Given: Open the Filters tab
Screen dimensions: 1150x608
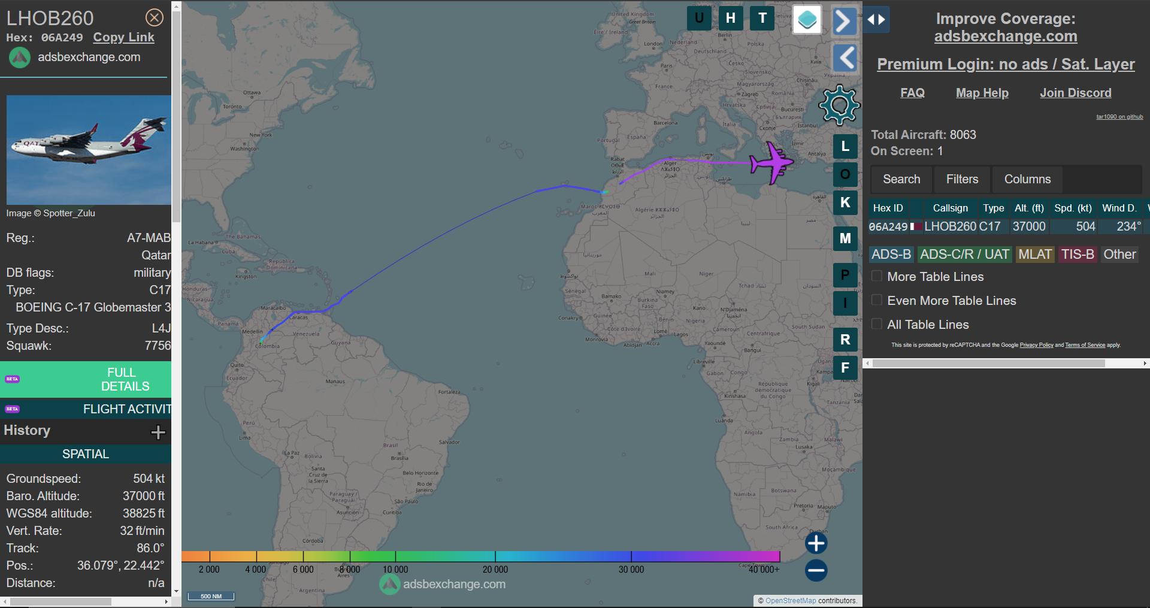Looking at the screenshot, I should coord(962,179).
